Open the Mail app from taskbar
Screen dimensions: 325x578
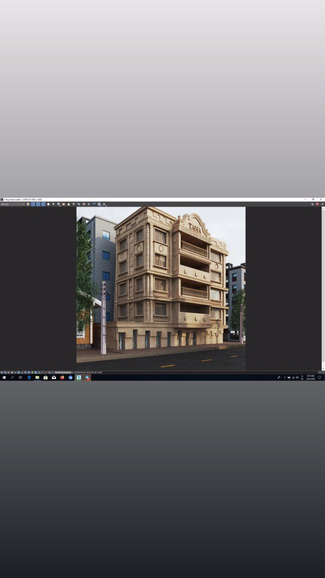54,378
